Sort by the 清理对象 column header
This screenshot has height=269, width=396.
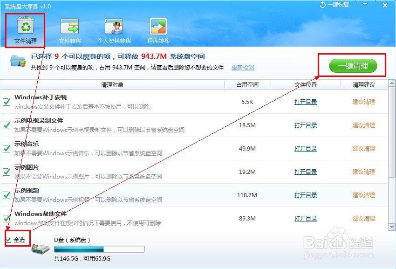tap(112, 85)
